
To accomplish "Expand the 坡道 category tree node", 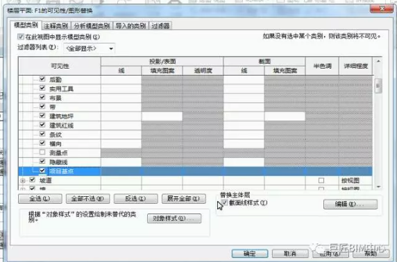I will click(x=23, y=181).
